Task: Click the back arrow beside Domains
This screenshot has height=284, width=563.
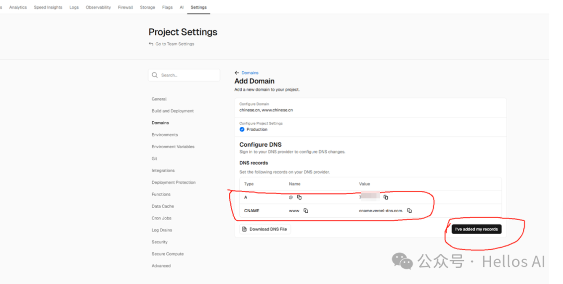Action: (237, 73)
